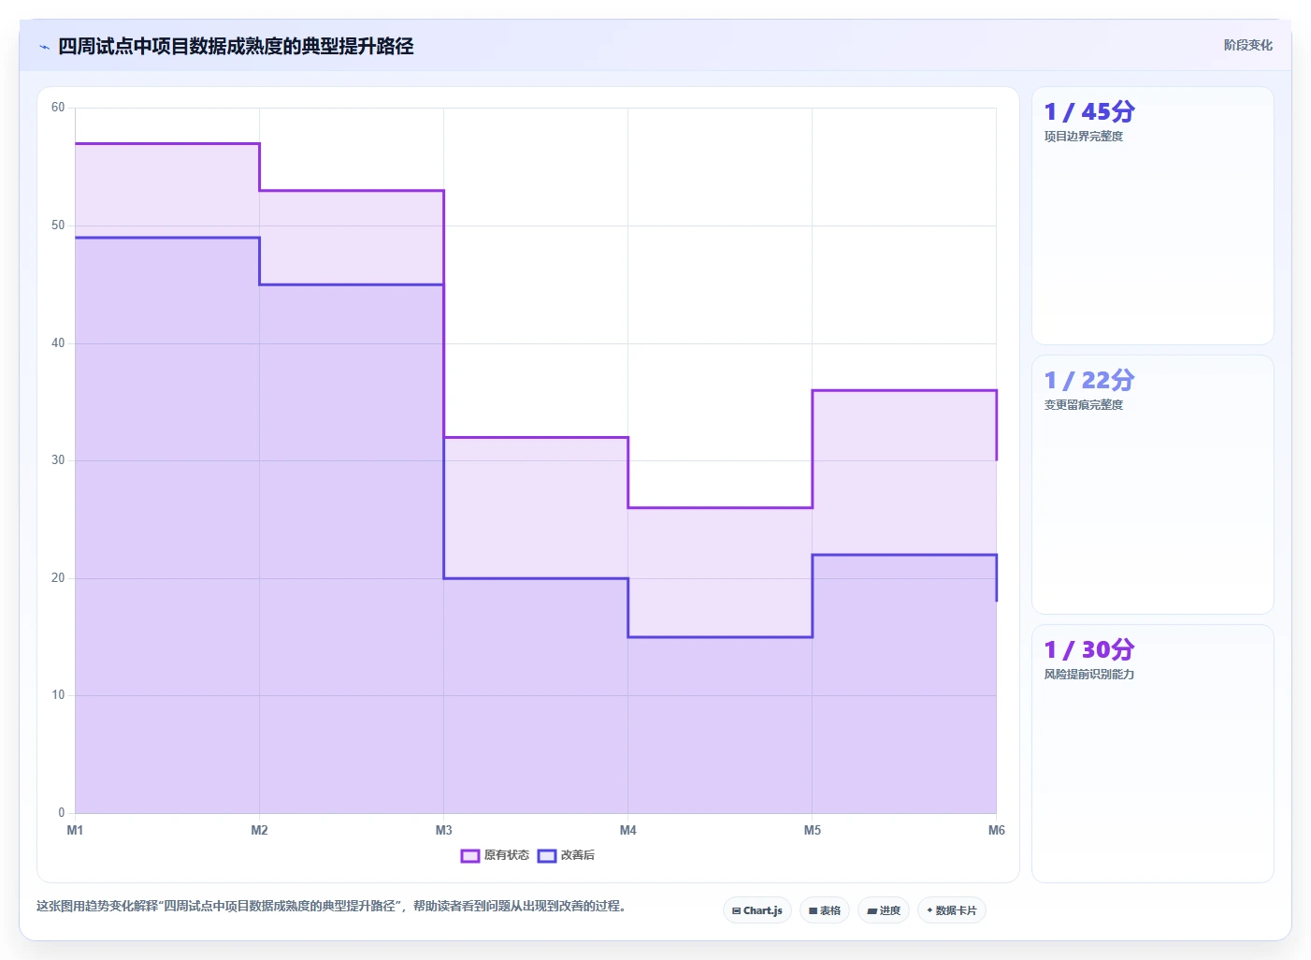
Task: Open the 风险提前识别能力 metric card
Action: pyautogui.click(x=1153, y=753)
